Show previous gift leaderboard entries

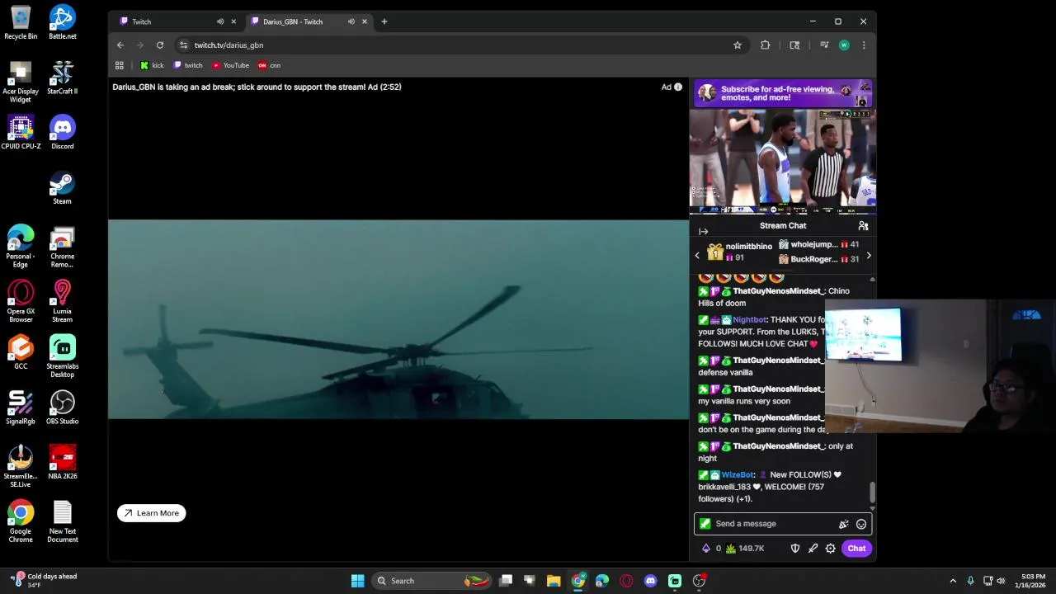[697, 256]
